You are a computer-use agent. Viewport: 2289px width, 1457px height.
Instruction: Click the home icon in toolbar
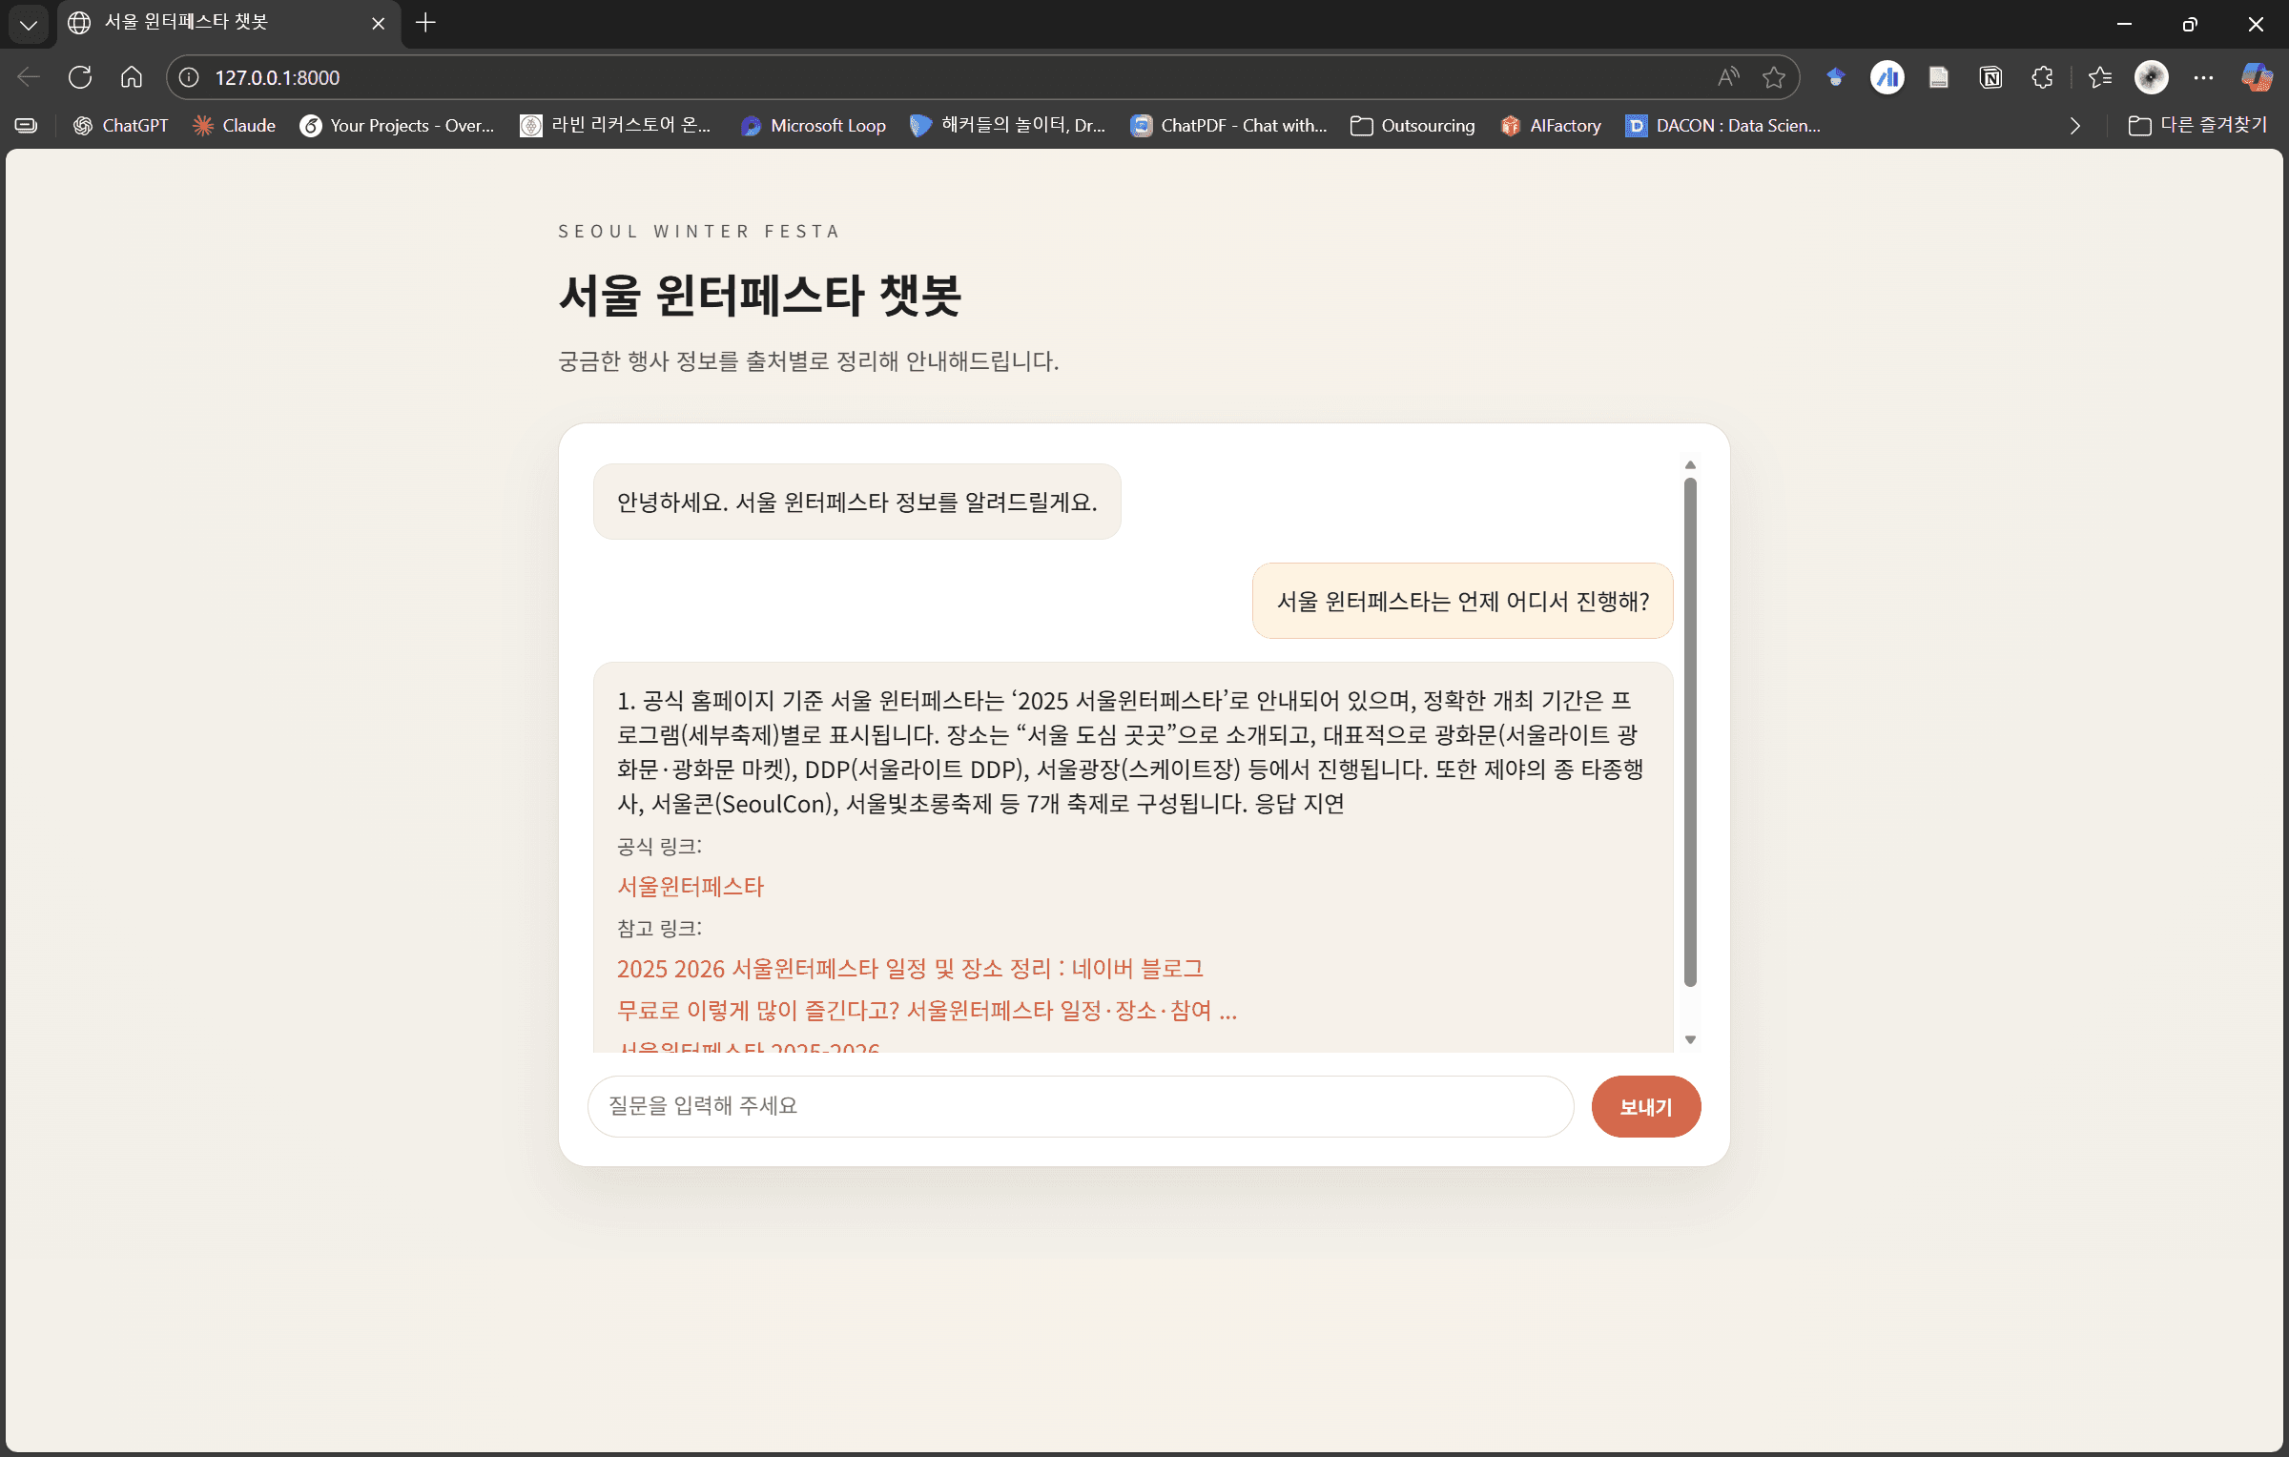pos(132,77)
